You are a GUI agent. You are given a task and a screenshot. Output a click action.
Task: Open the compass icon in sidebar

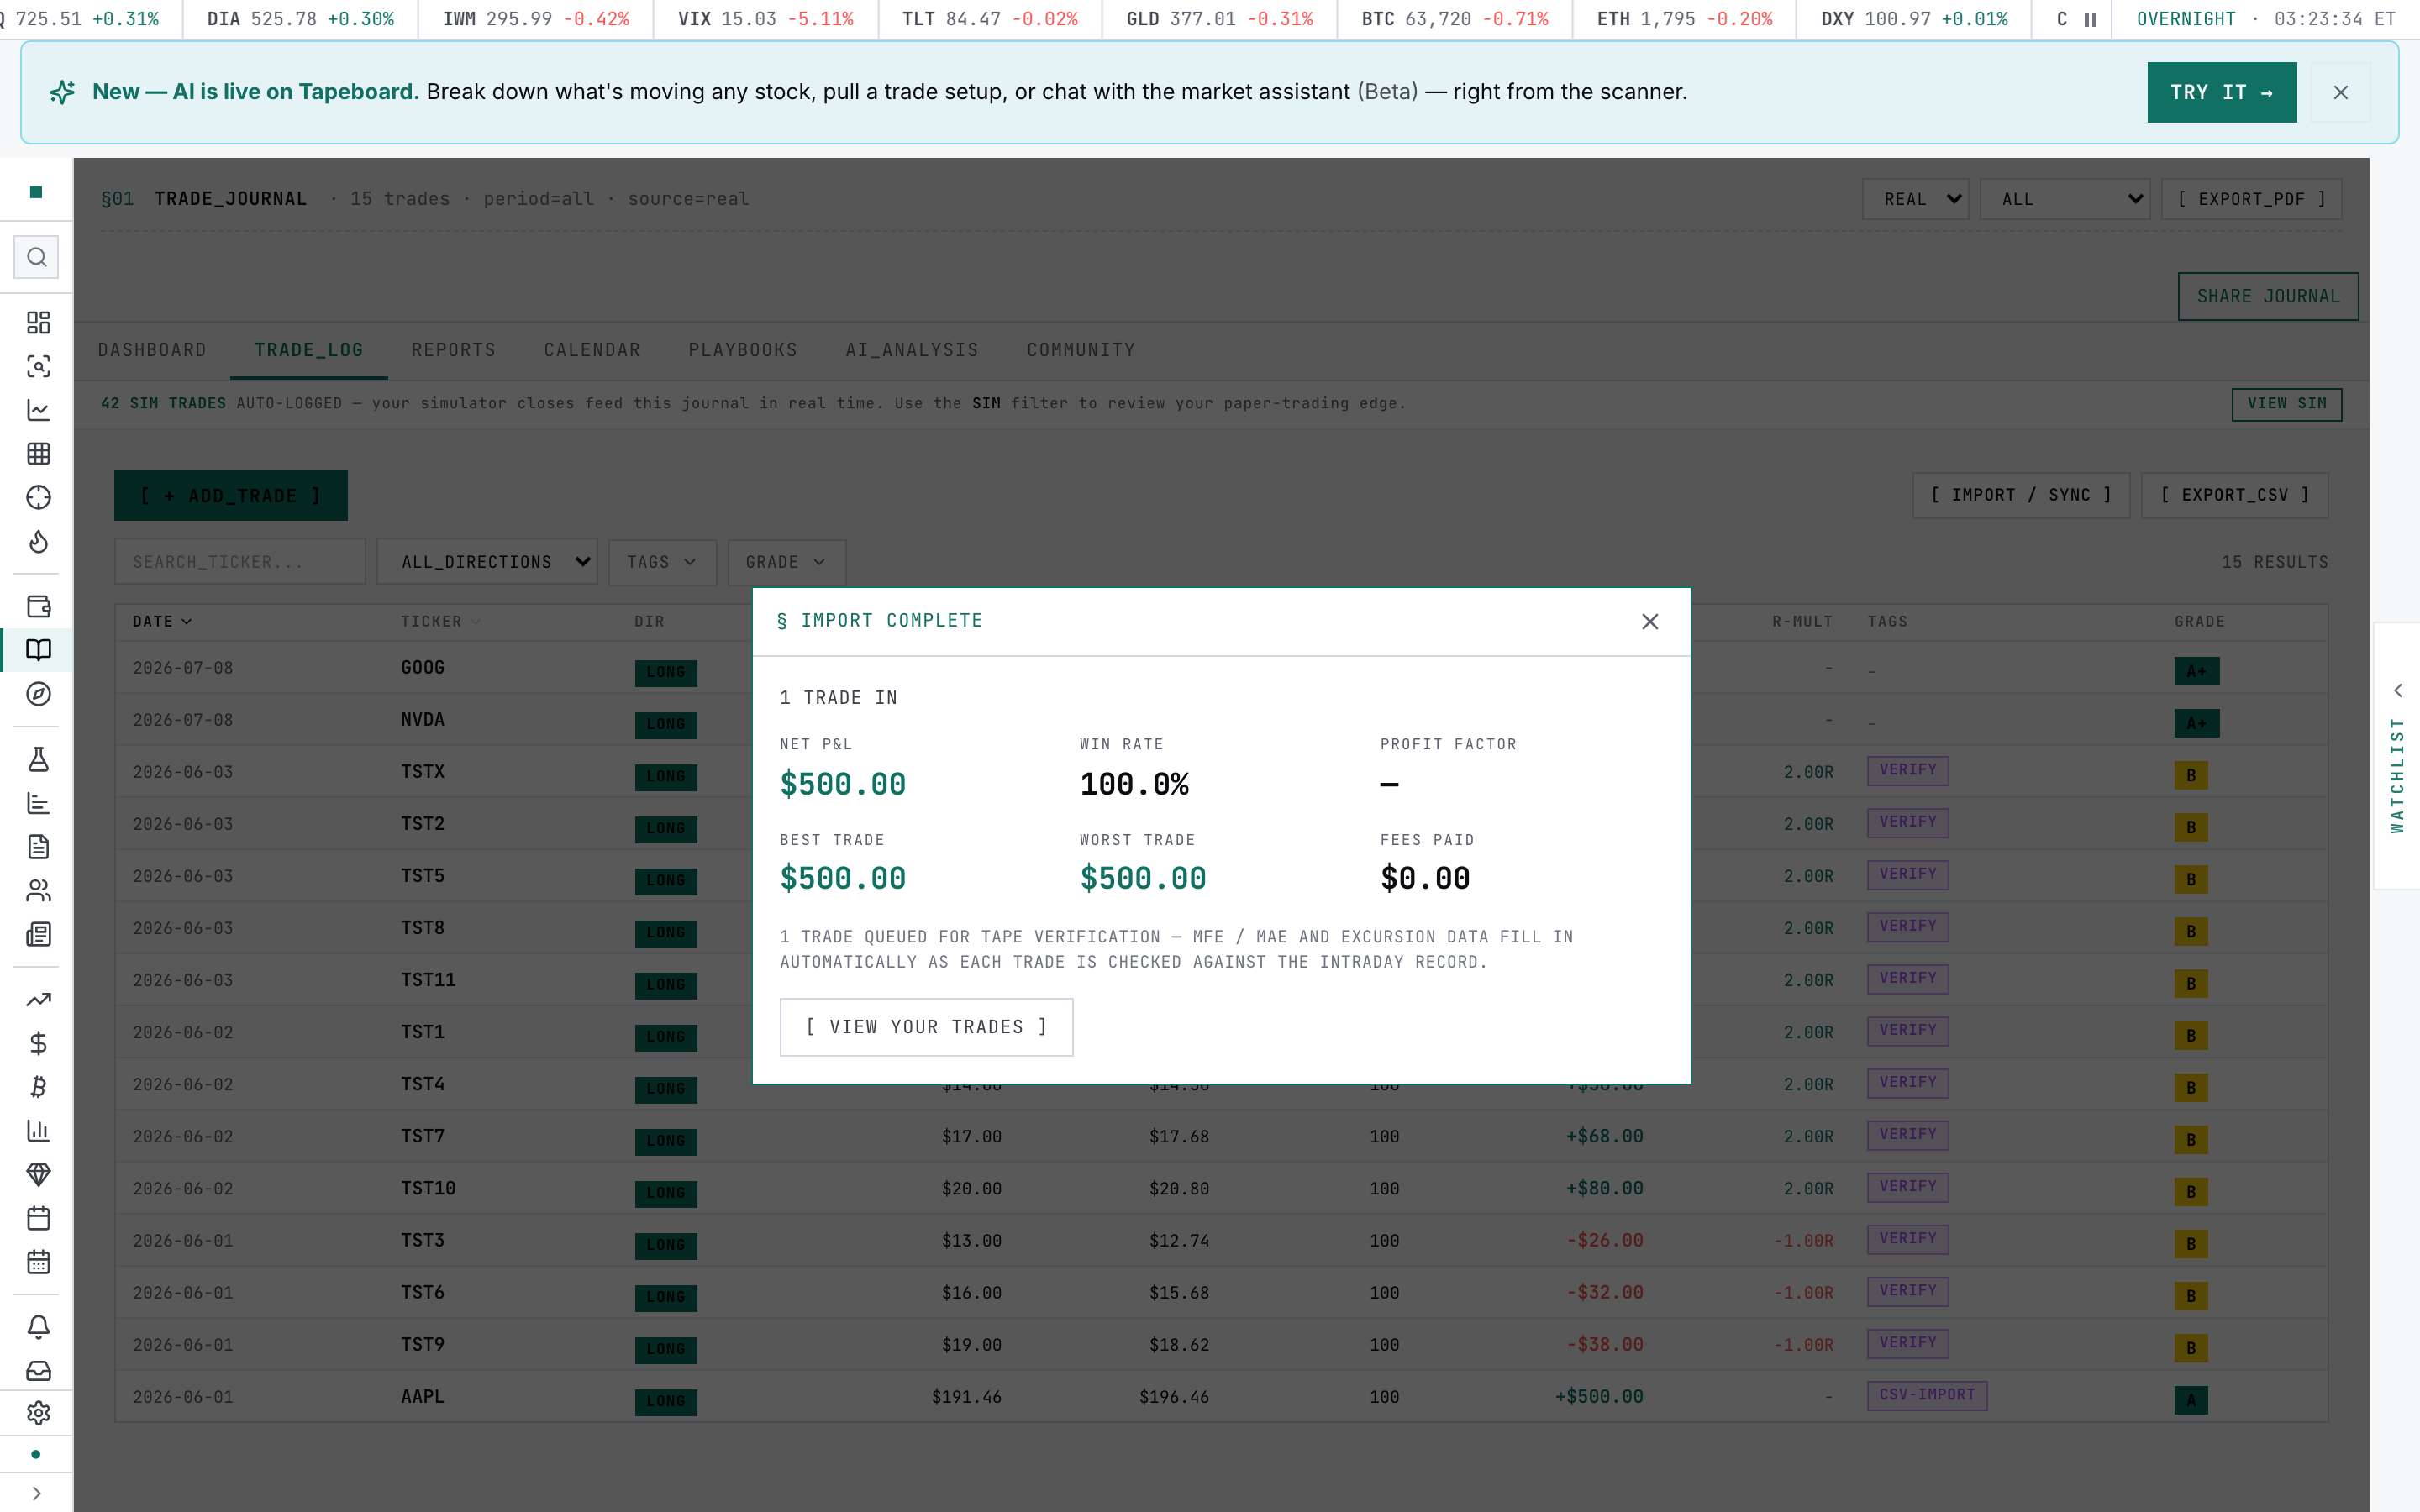coord(38,694)
